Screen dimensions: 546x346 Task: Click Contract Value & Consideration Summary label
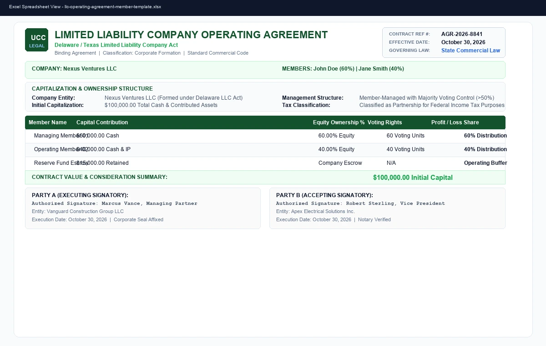tap(100, 177)
